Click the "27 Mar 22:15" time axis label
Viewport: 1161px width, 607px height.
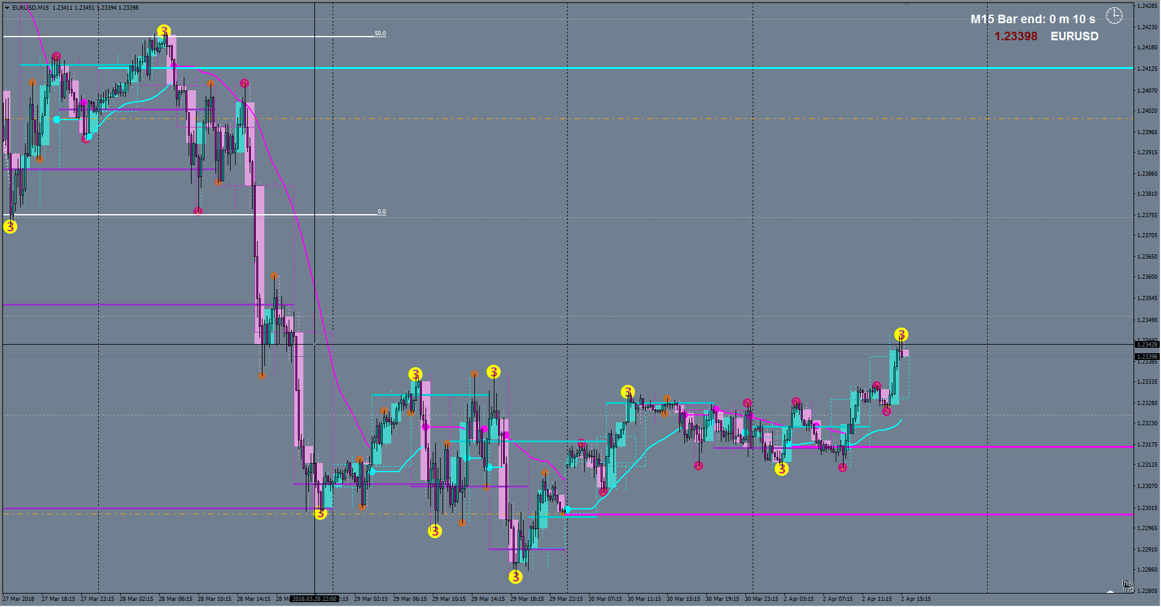97,599
